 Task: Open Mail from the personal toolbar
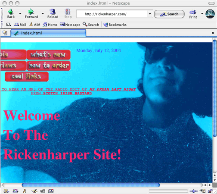pos(20,25)
